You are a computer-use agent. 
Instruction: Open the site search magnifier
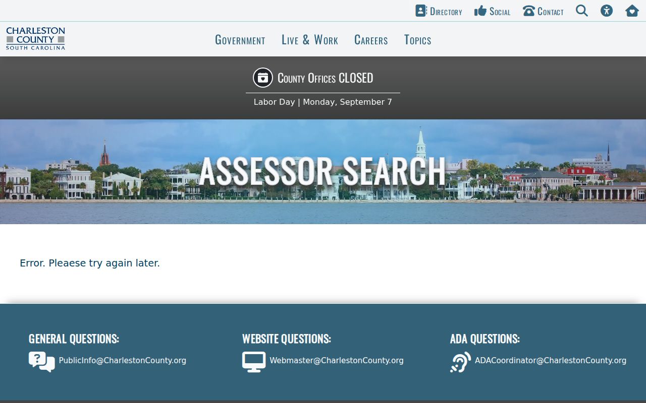click(x=582, y=11)
